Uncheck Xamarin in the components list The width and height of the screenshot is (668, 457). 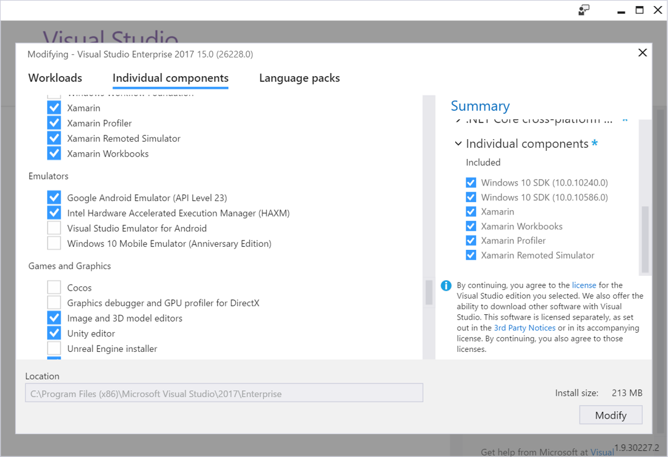[54, 108]
